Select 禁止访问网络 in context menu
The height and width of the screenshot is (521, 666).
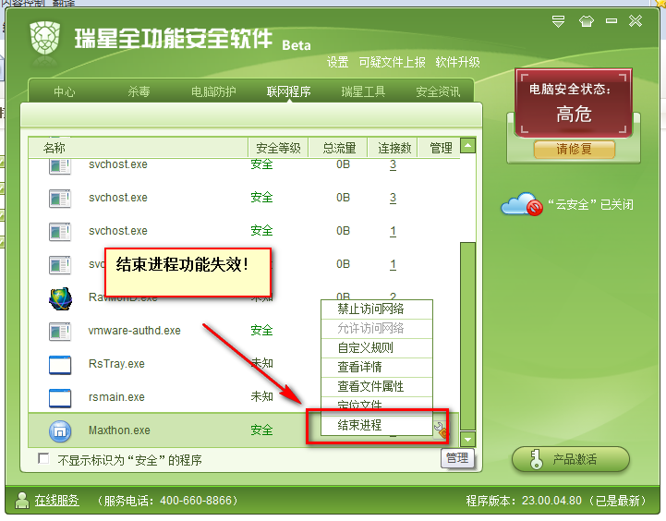[377, 309]
